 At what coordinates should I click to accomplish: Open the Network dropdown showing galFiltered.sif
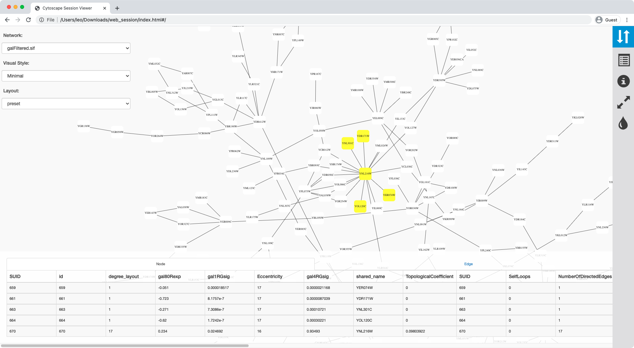point(66,48)
